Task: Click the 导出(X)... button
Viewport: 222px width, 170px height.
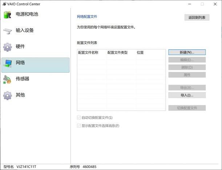Action: pos(187,88)
